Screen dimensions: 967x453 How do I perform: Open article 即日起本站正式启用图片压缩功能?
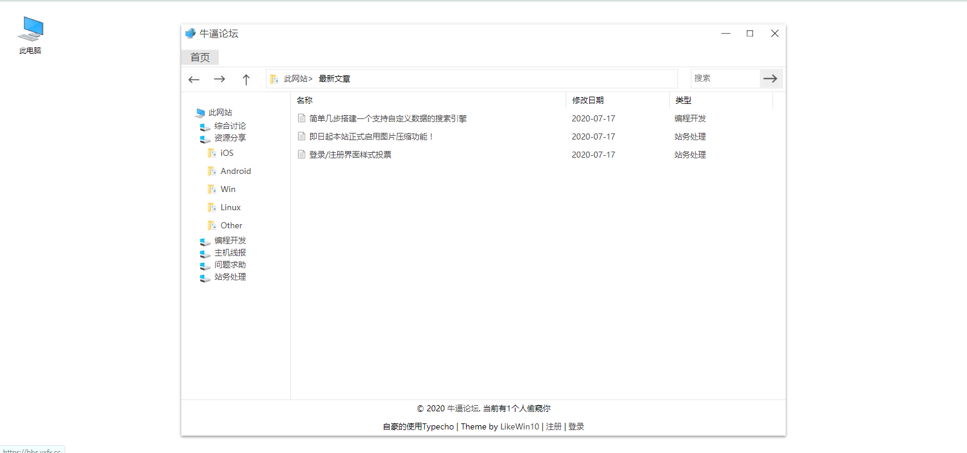370,137
